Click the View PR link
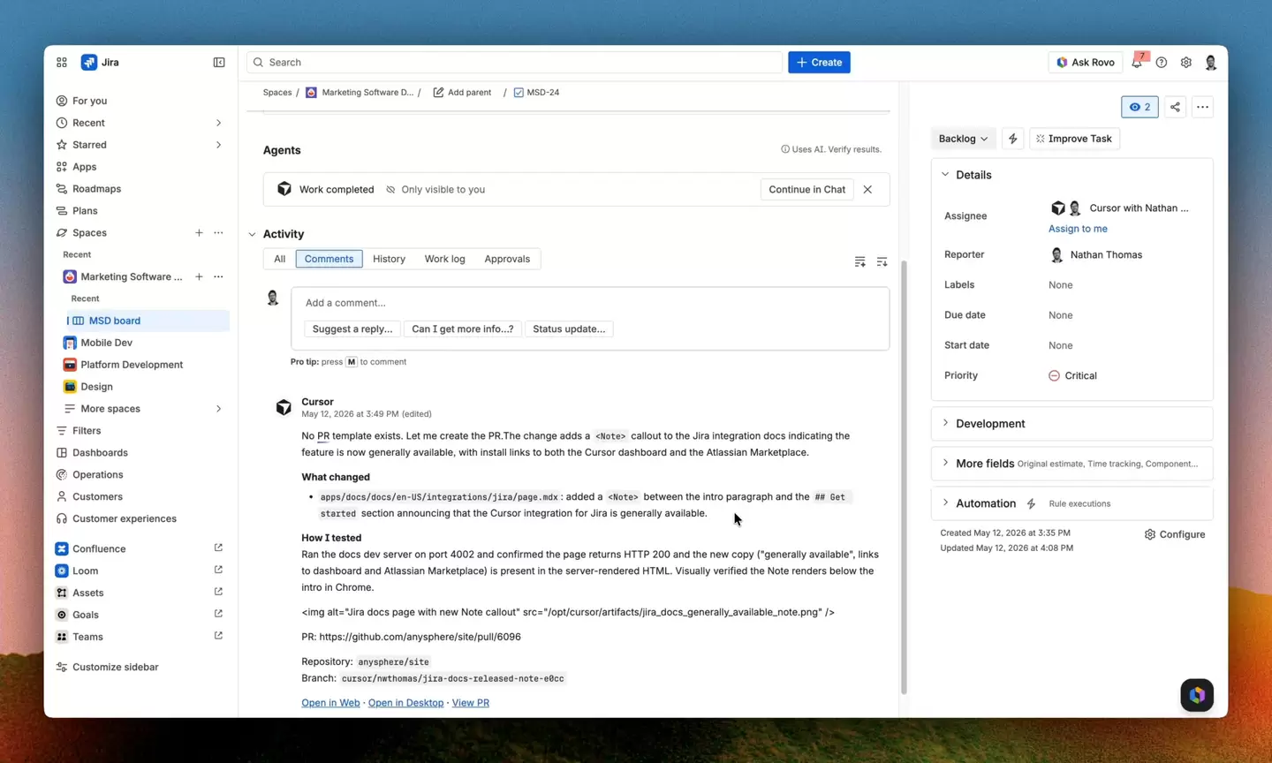This screenshot has width=1272, height=763. (x=471, y=703)
